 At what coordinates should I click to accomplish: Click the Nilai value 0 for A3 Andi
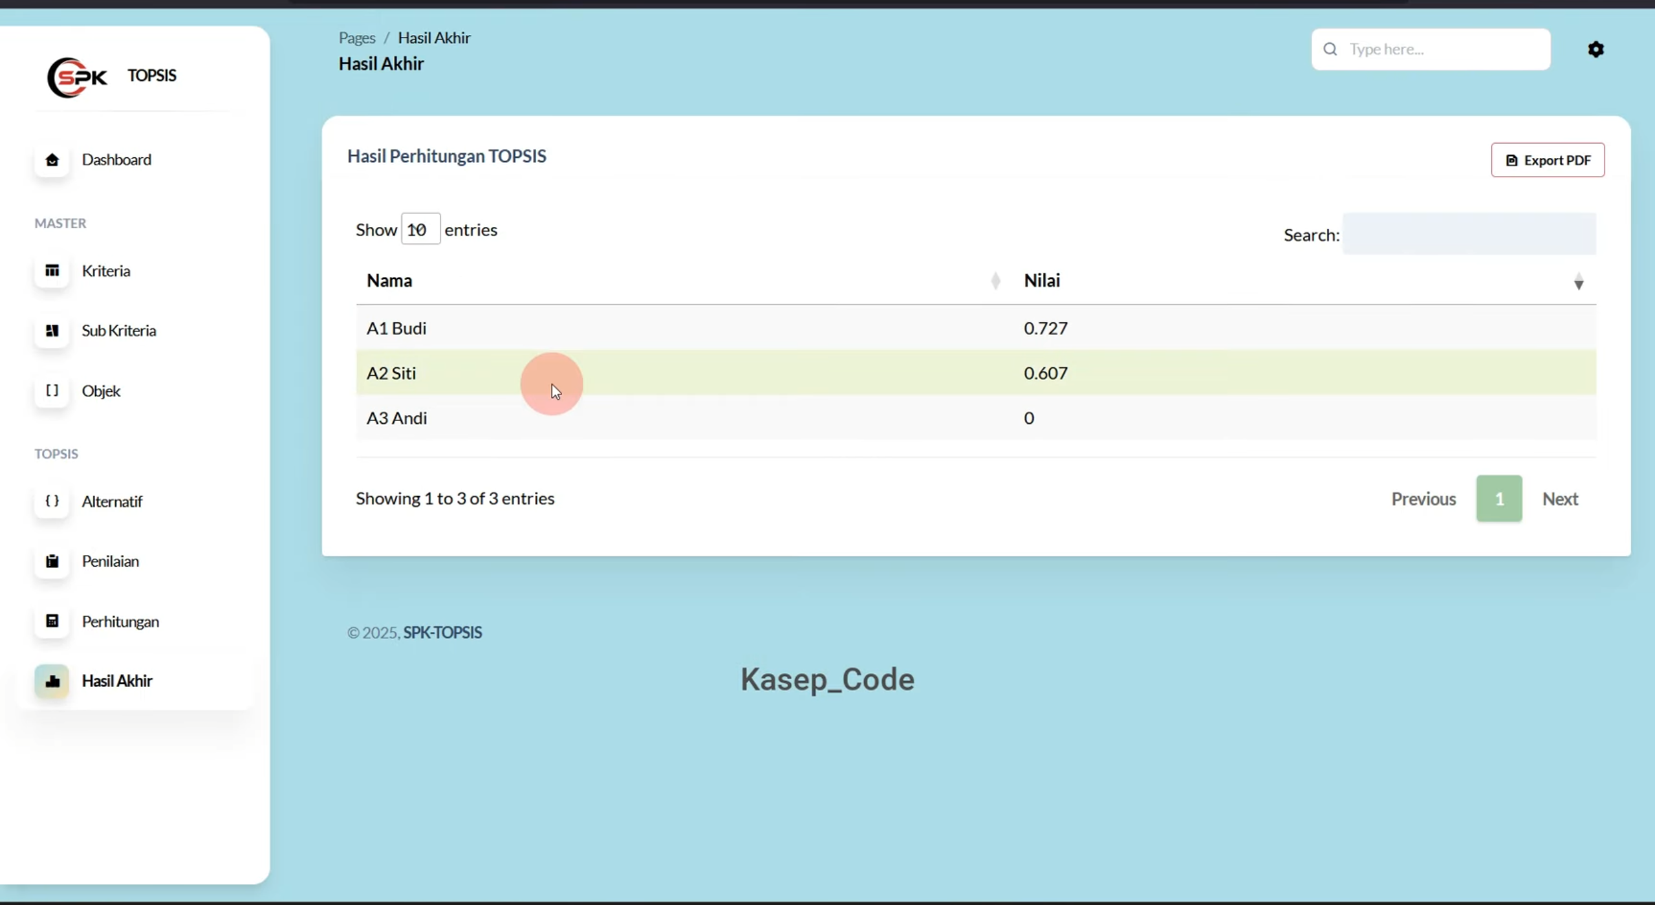[x=1028, y=418]
